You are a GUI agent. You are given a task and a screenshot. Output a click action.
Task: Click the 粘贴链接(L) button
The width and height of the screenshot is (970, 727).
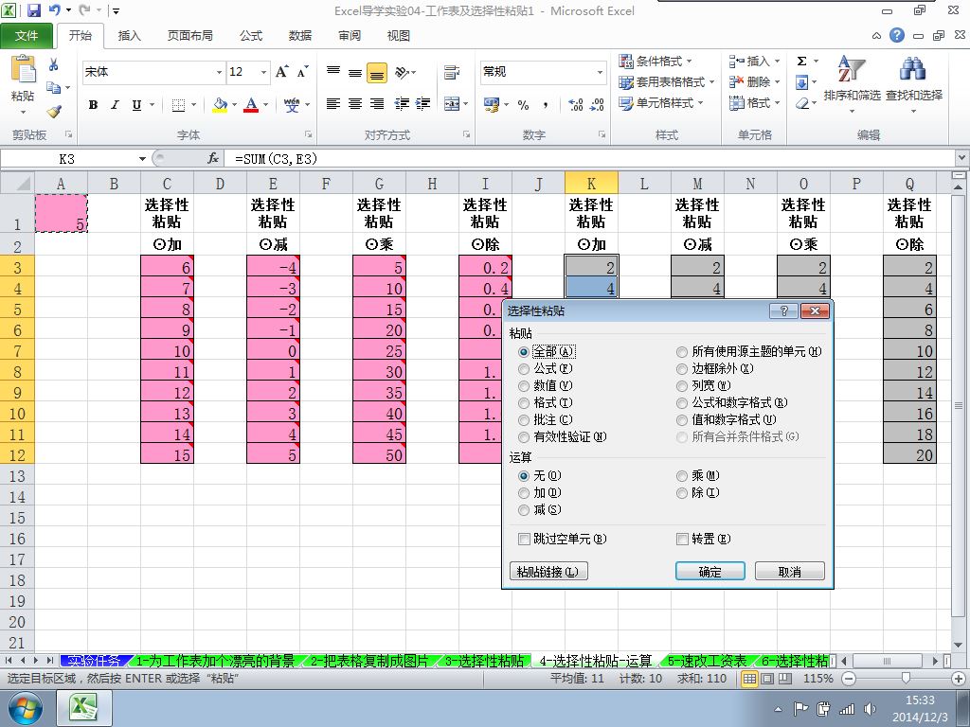coord(548,571)
